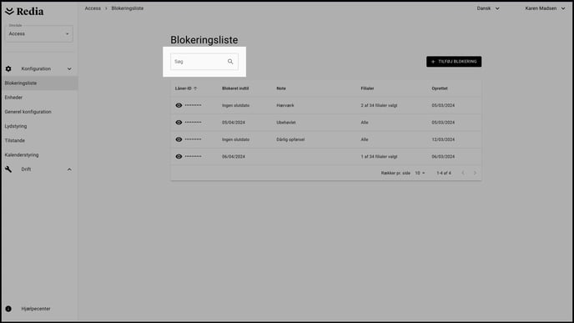The height and width of the screenshot is (323, 574).
Task: Click the Drift wrench icon
Action: 8,169
